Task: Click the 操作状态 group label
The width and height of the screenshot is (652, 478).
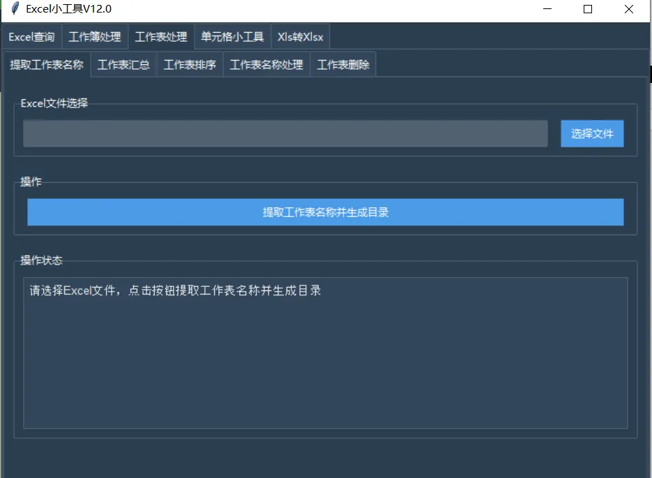Action: click(x=41, y=260)
